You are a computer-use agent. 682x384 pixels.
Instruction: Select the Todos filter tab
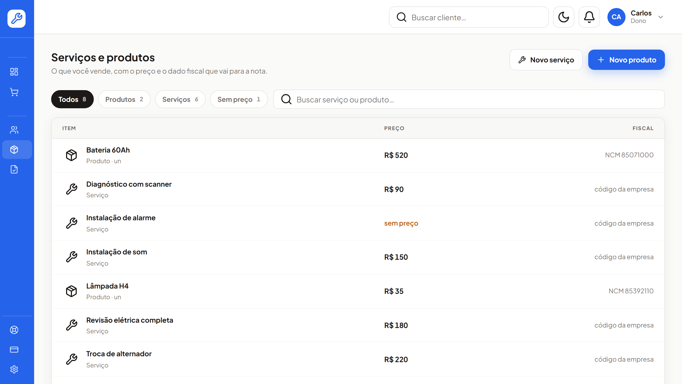click(72, 99)
